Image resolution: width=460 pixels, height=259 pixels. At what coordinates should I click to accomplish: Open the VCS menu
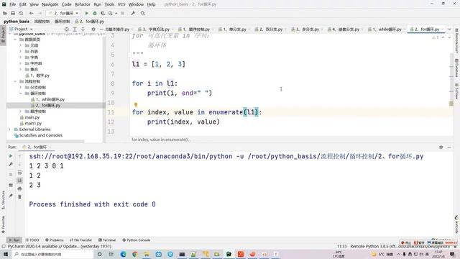click(121, 4)
